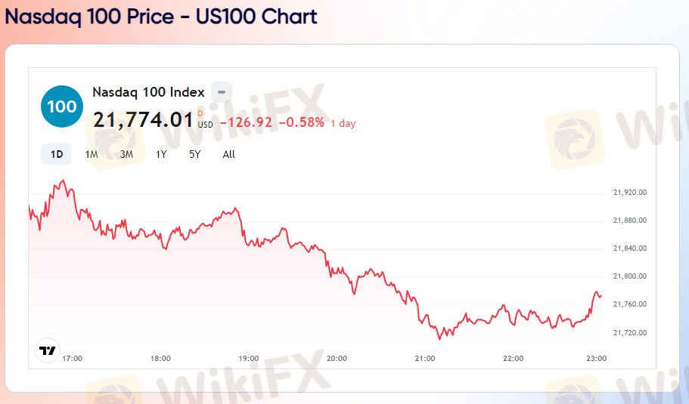Click the 21:00 time axis label
The height and width of the screenshot is (404, 689).
(425, 358)
